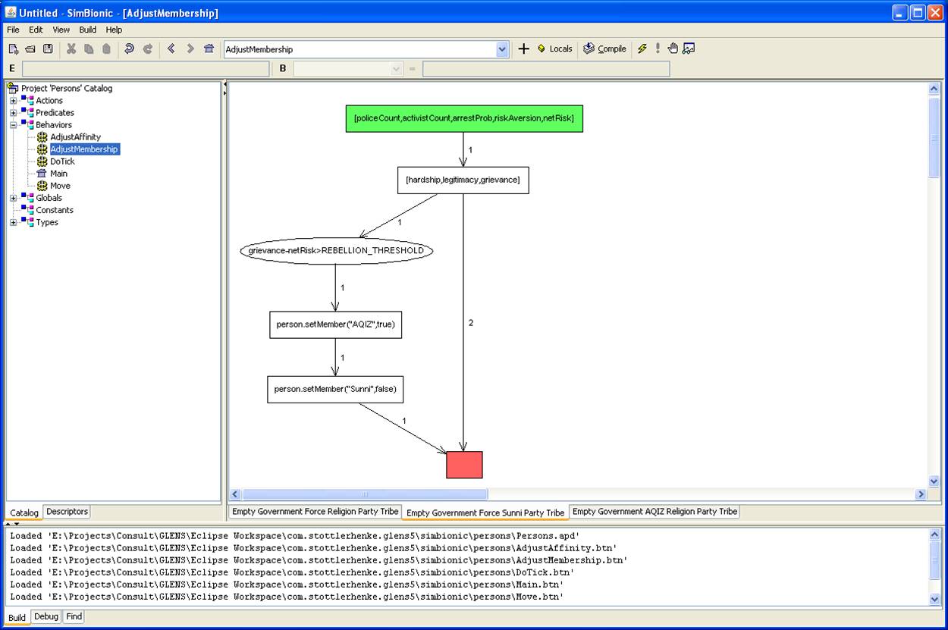Viewport: 948px width, 630px height.
Task: Open the Edit menu
Action: [36, 30]
